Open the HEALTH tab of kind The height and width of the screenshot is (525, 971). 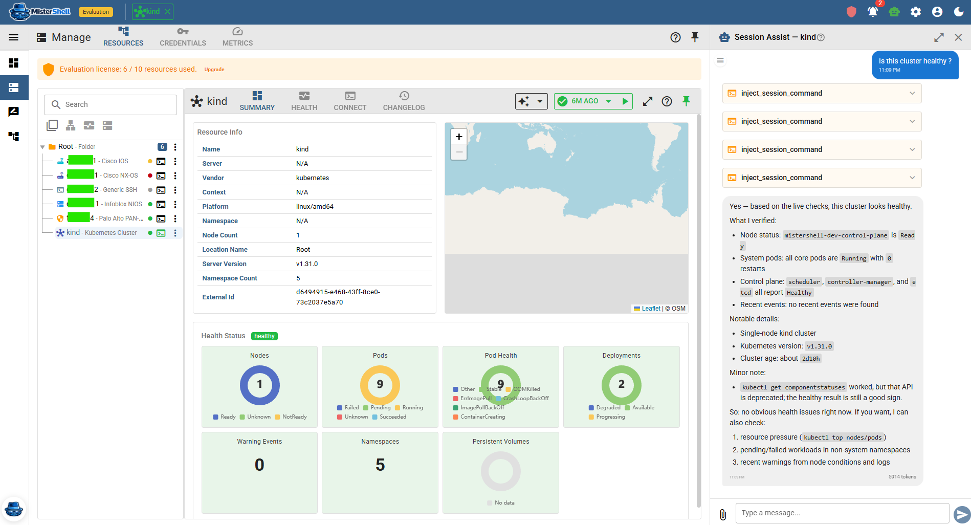tap(304, 101)
